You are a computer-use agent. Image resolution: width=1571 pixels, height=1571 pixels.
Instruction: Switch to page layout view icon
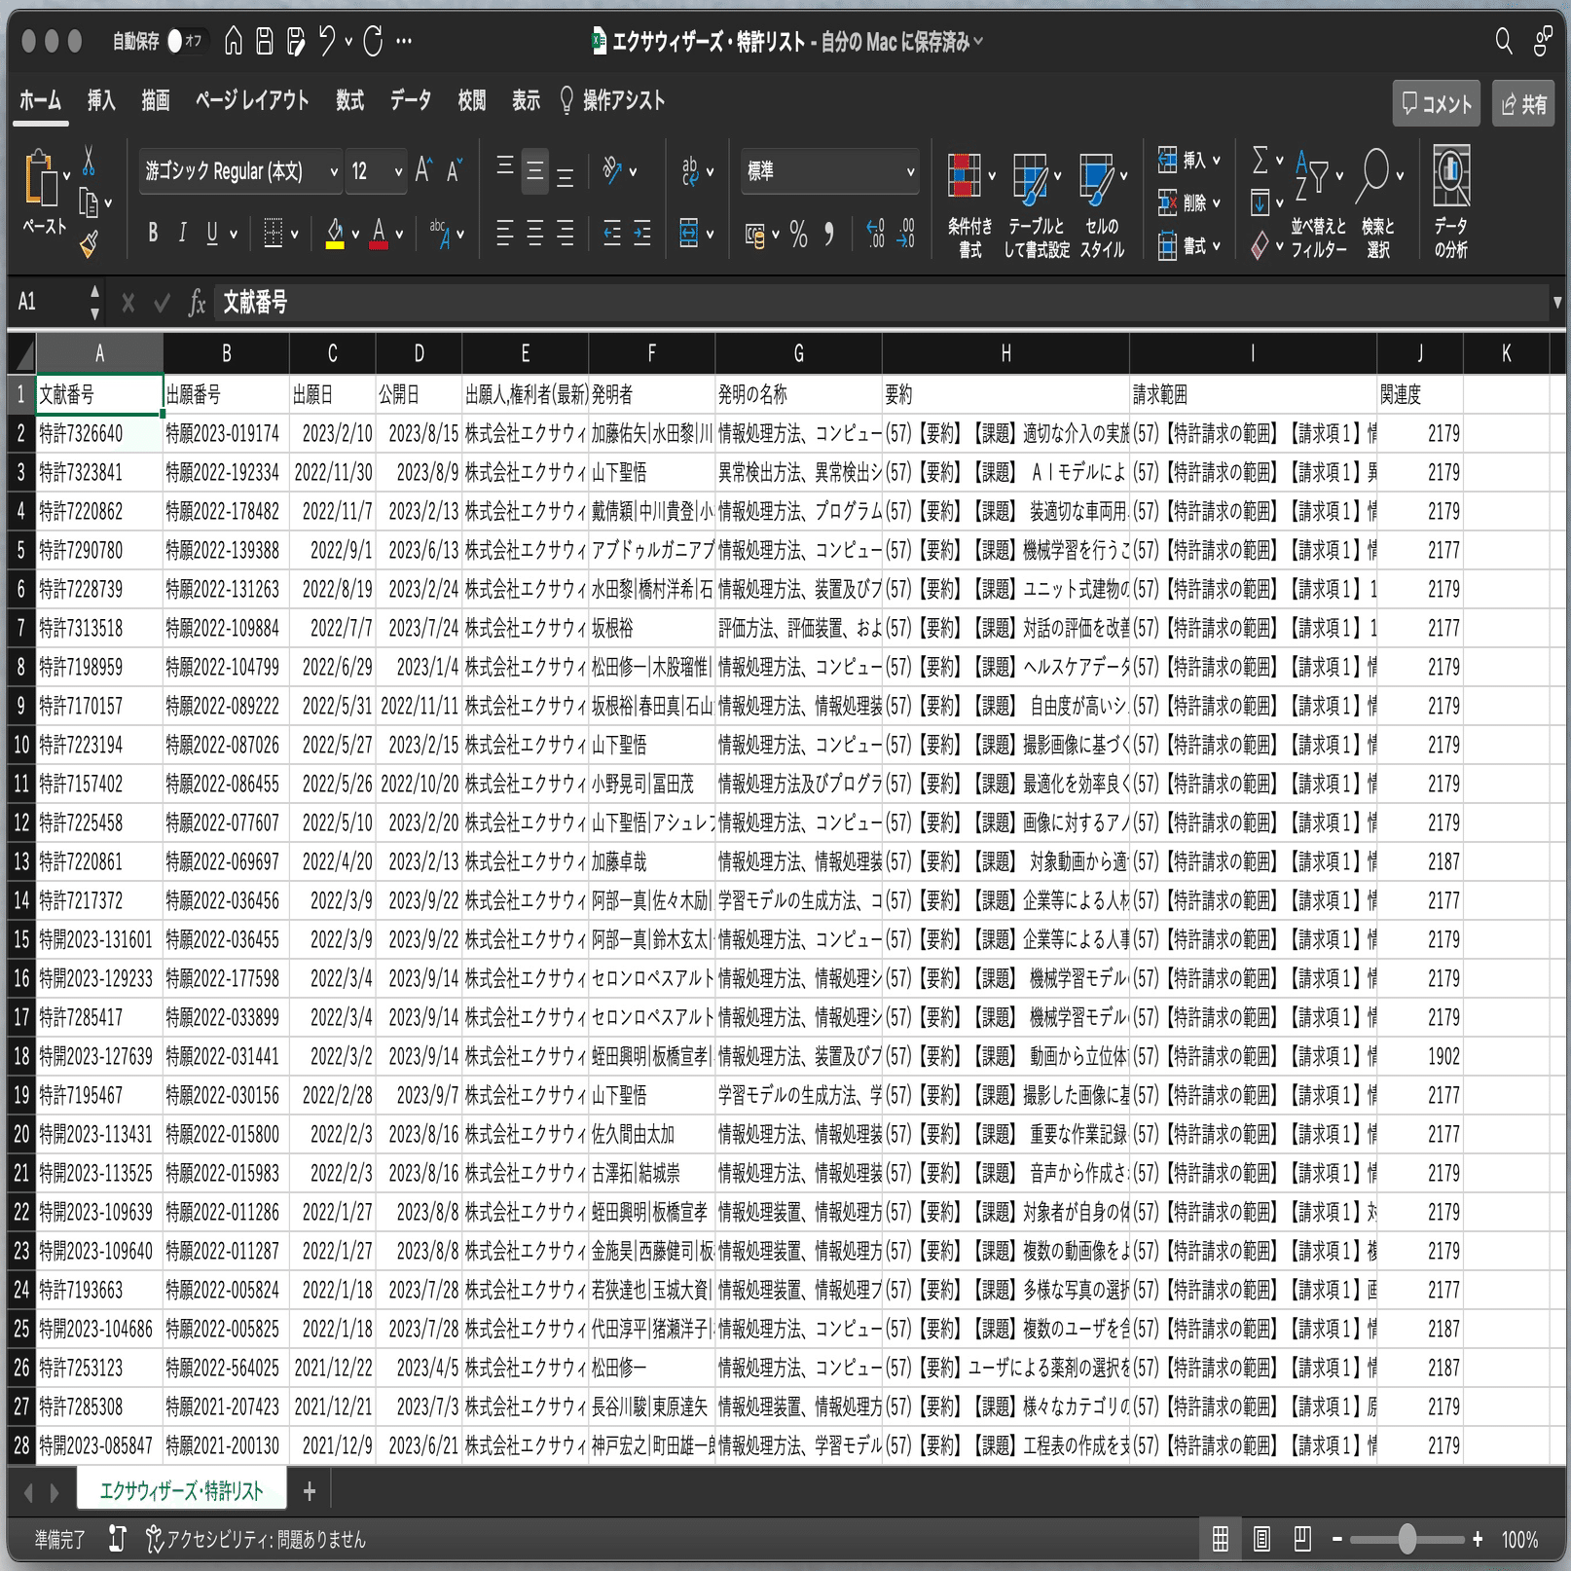(1261, 1539)
